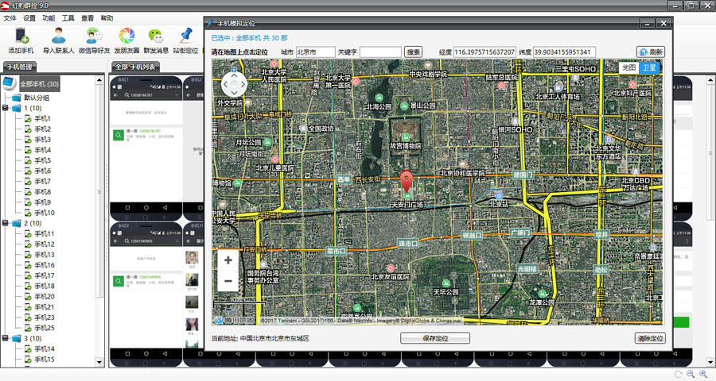Image resolution: width=716 pixels, height=381 pixels.
Task: Open the 功能 menu
Action: [x=49, y=18]
